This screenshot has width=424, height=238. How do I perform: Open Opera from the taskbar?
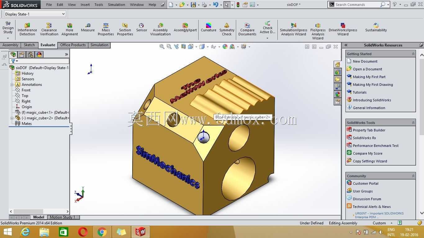point(83,232)
